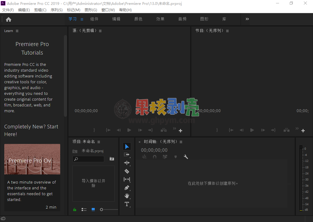Viewport: 313px width, 222px height.
Task: Select the Pen tool
Action: [x=127, y=188]
